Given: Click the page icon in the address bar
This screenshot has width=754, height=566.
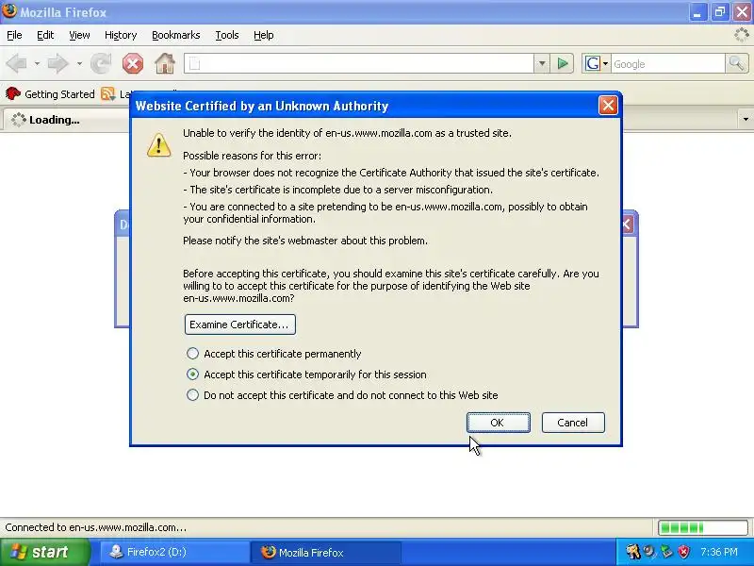Looking at the screenshot, I should pos(195,63).
